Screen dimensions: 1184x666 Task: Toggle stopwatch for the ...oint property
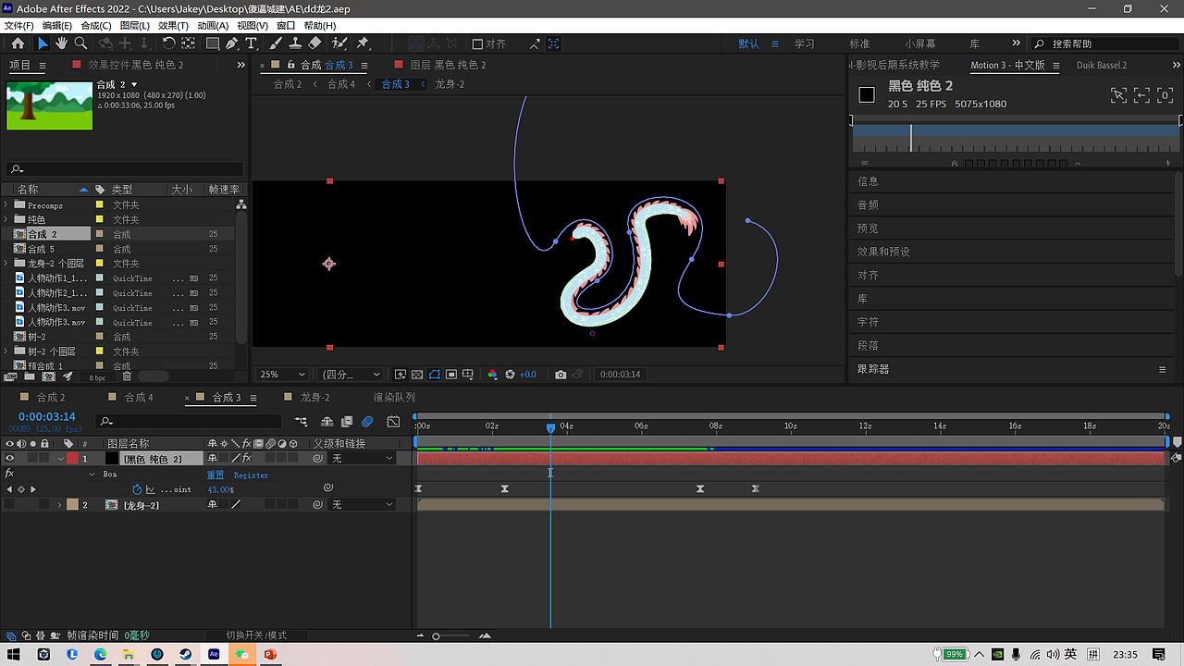[x=137, y=489]
